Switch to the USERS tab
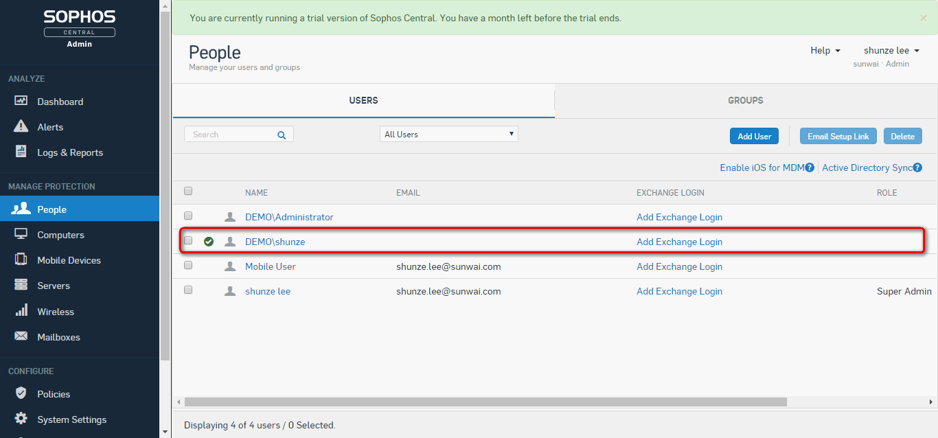Viewport: 938px width, 438px height. 363,100
